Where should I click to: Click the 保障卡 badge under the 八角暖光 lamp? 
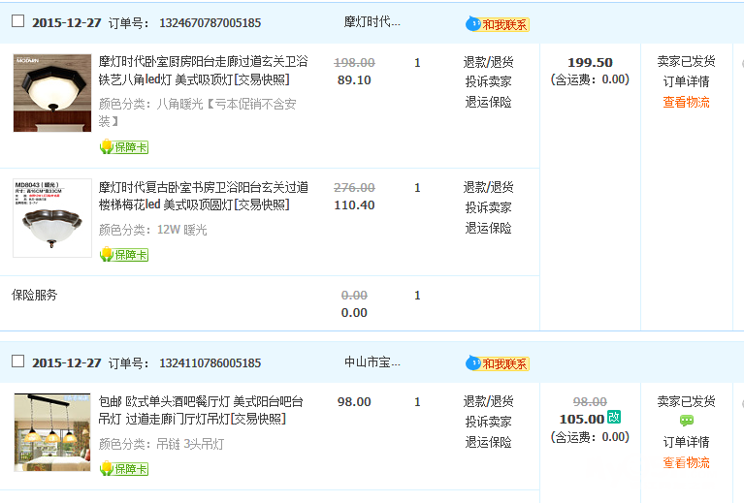tap(123, 147)
